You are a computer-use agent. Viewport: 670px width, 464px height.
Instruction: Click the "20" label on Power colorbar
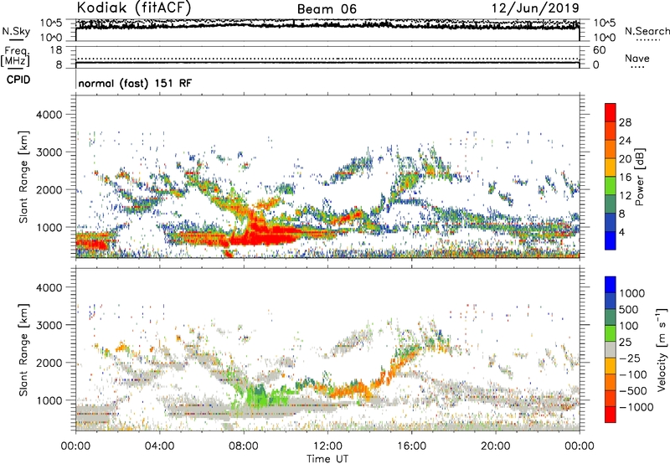click(x=625, y=159)
